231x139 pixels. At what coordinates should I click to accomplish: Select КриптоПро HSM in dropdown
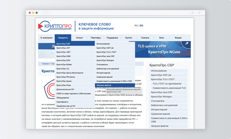75,56
